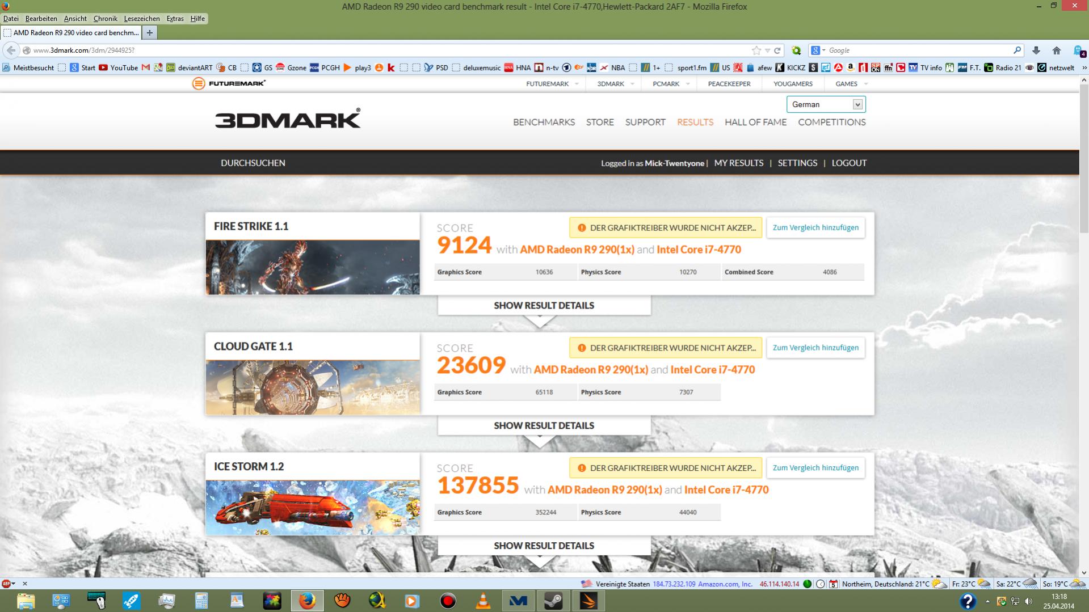Screen dimensions: 1089x612
Task: Open Windows File Explorer from taskbar
Action: click(x=26, y=601)
